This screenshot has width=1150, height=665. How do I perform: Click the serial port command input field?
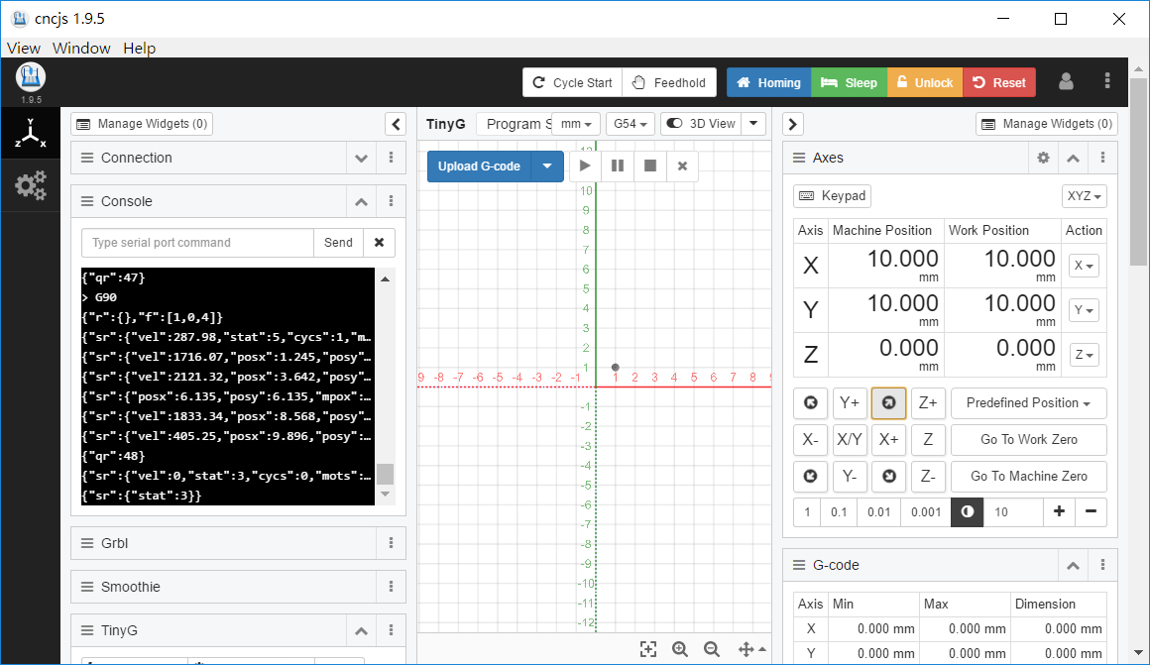click(197, 242)
